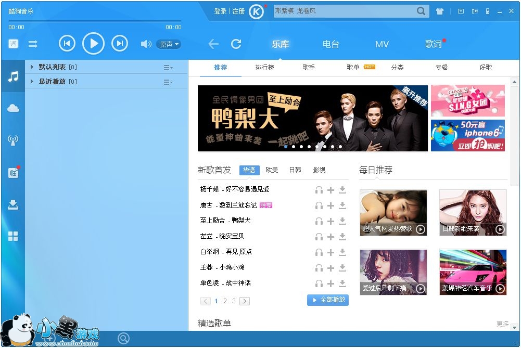Go to next page of new songs

(x=245, y=301)
